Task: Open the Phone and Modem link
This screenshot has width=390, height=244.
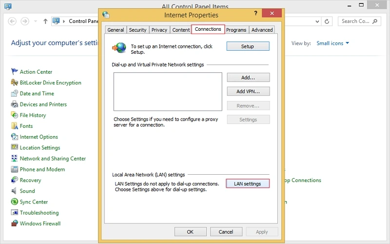Action: 42,169
